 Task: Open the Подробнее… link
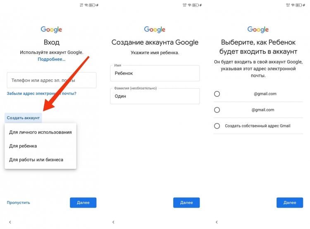[51, 59]
